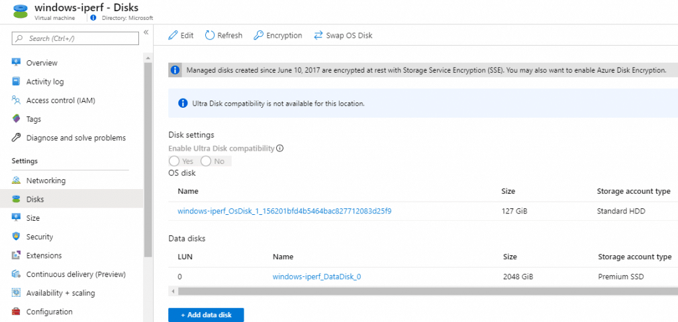Open Encryption key icon in toolbar
678x322 pixels.
259,36
